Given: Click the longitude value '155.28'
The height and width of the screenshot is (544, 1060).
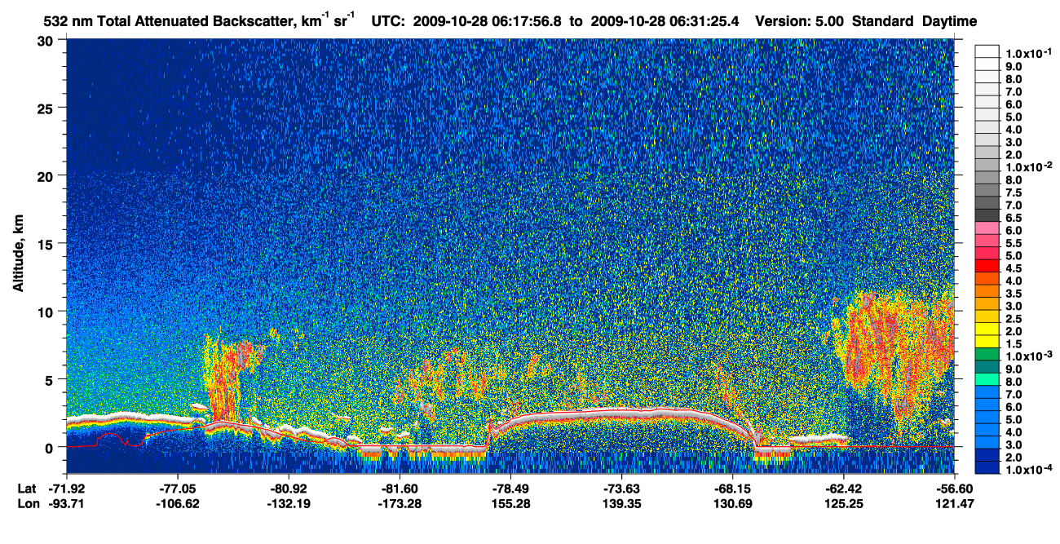Looking at the screenshot, I should [x=510, y=503].
